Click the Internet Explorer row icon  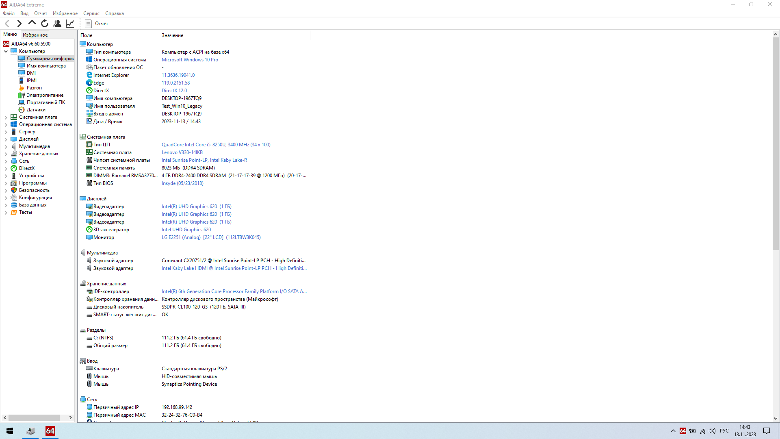coord(89,75)
